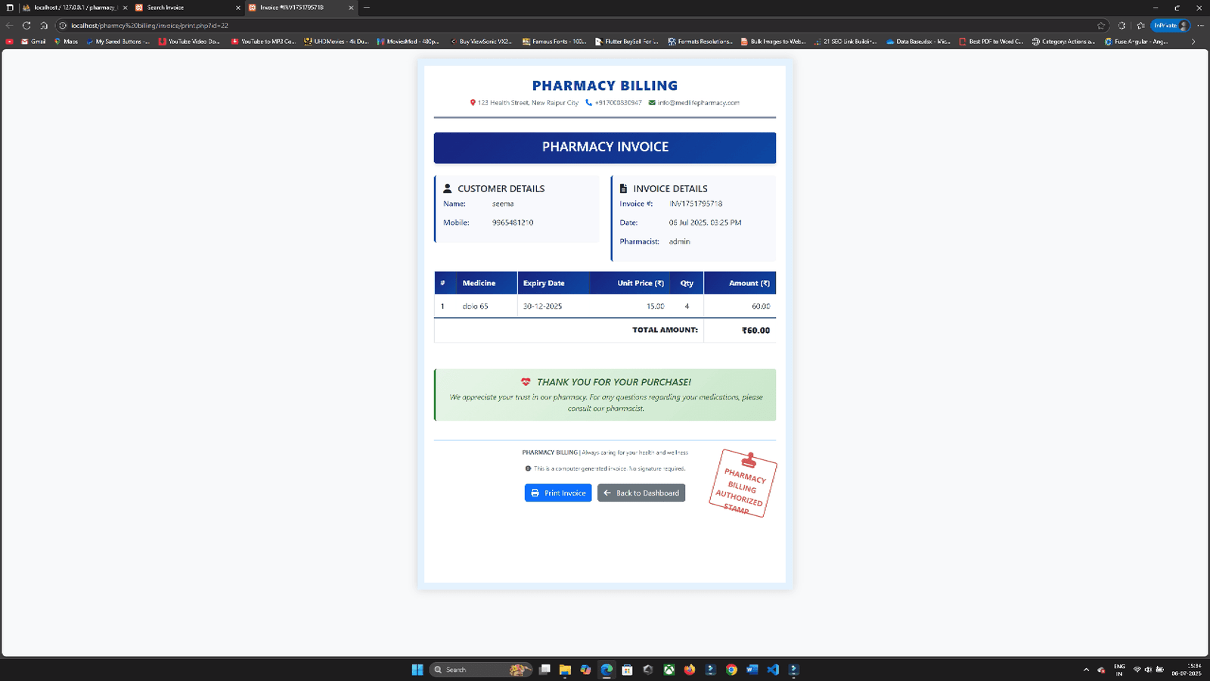Open the Gmail bookmark
This screenshot has height=681, width=1210.
click(33, 42)
